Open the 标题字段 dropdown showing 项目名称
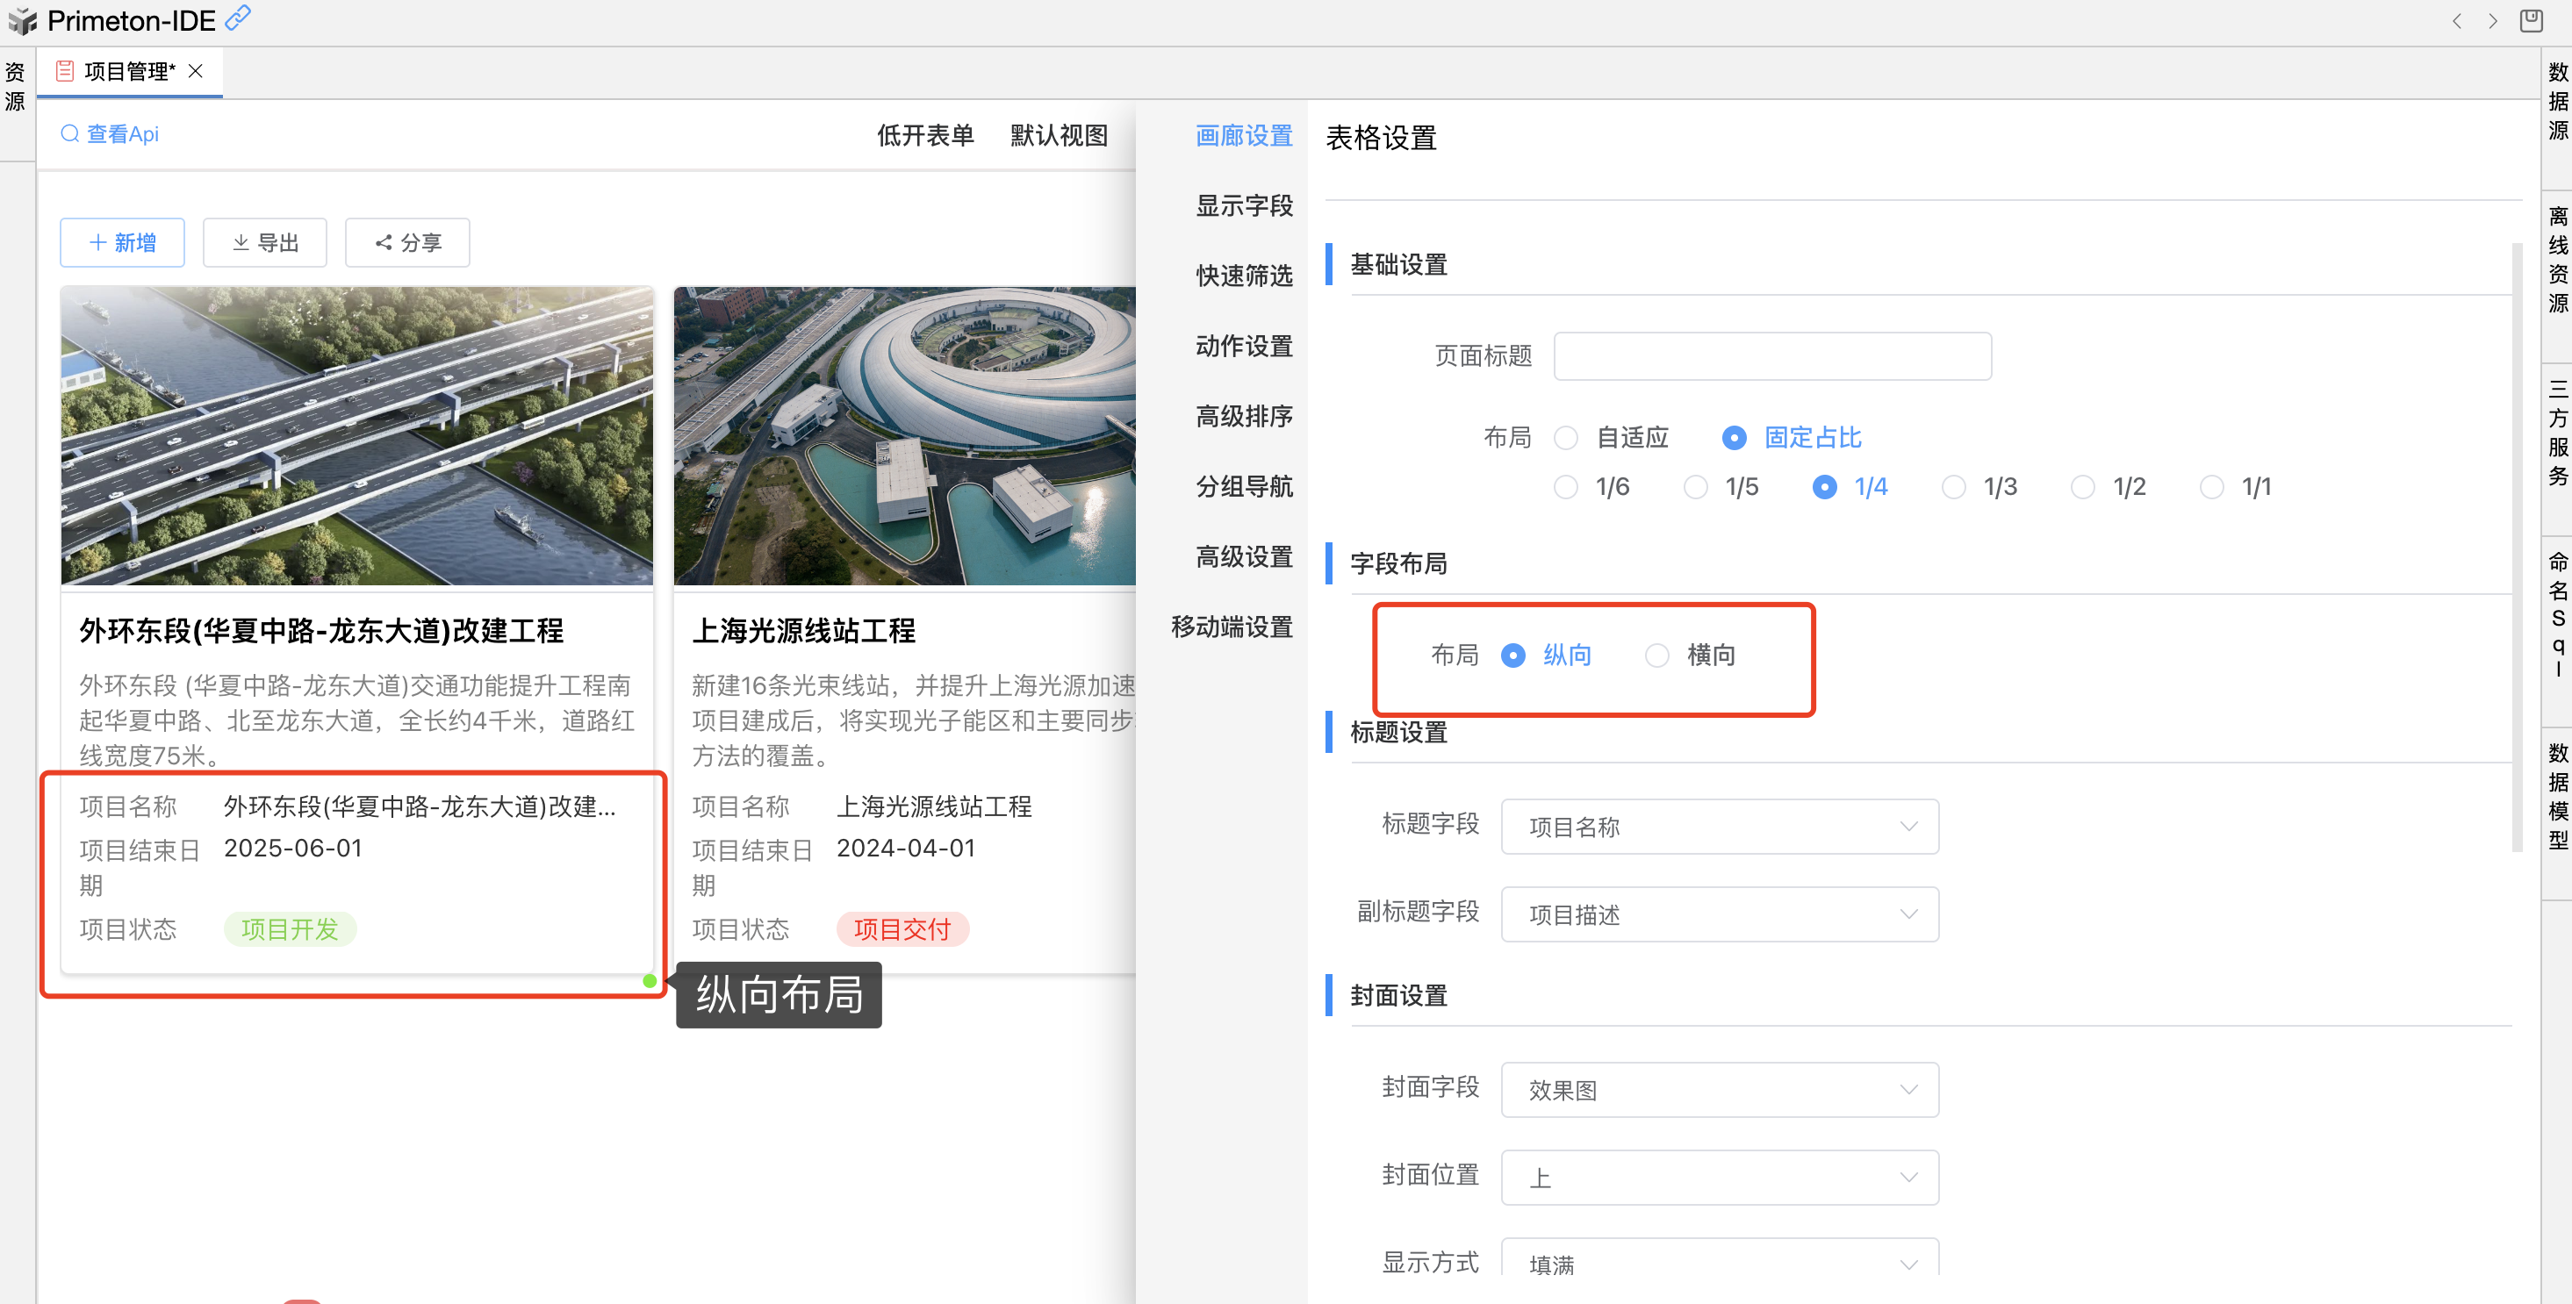Screen dimensions: 2572x1304 1719,827
